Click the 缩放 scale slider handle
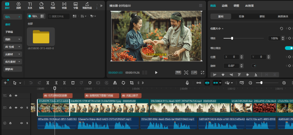This screenshot has height=135, width=293. pos(232,38)
